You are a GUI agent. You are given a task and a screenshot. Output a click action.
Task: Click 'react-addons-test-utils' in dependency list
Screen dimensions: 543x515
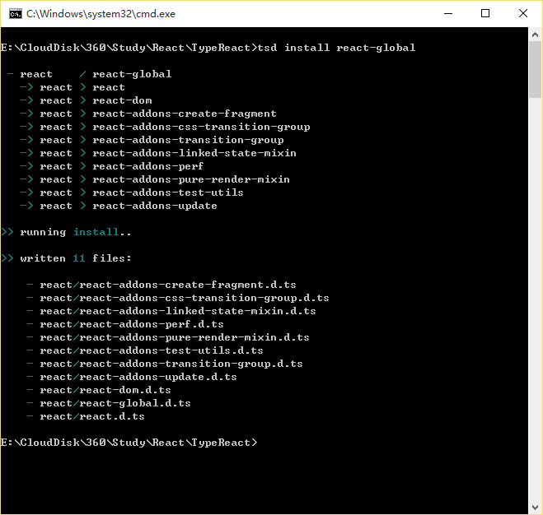tap(168, 193)
